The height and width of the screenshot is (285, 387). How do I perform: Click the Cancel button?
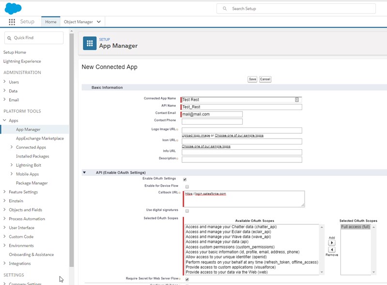coord(265,79)
